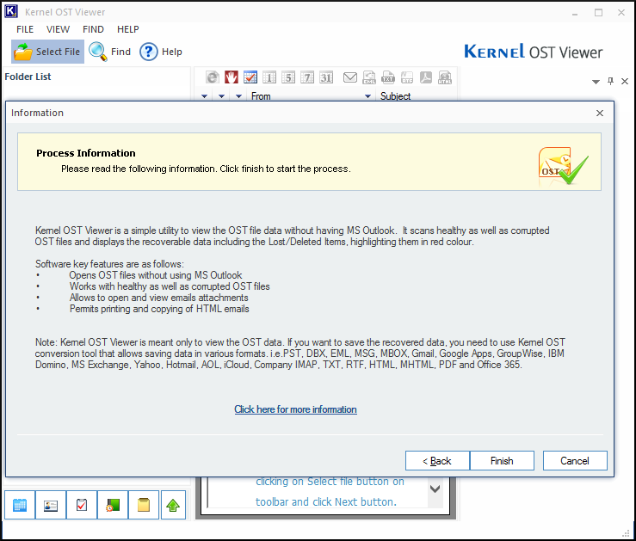Open Help from the toolbar
This screenshot has width=636, height=541.
(161, 52)
